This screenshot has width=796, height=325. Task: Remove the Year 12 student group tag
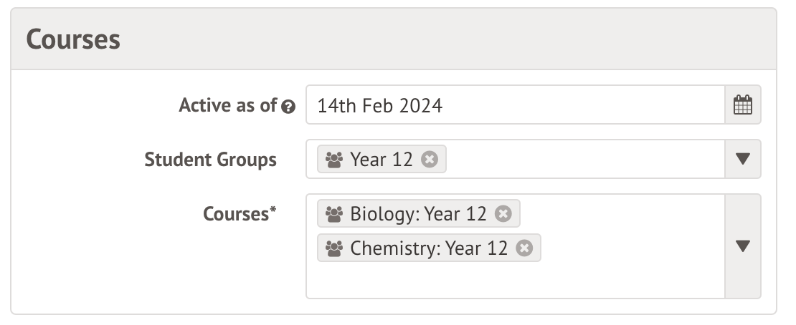click(430, 159)
